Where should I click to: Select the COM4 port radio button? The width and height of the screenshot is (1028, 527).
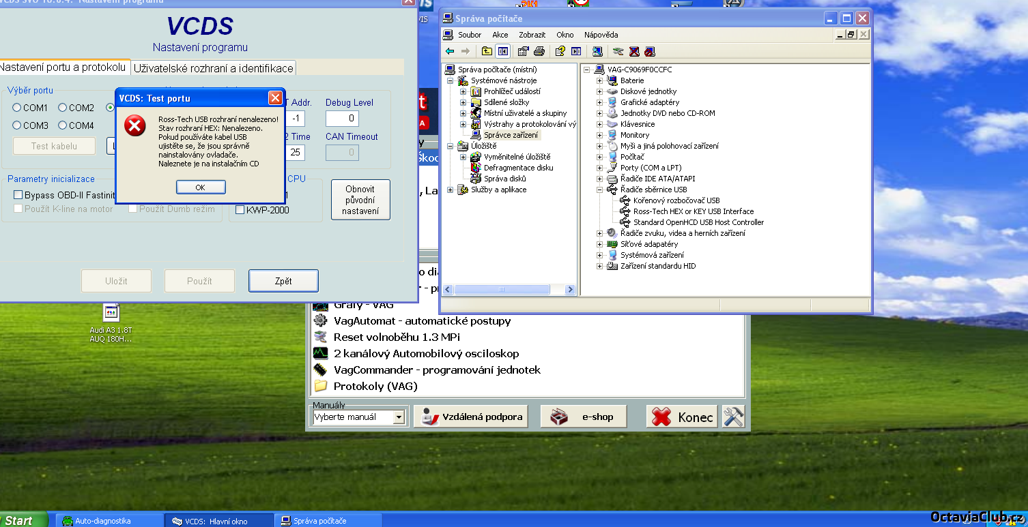point(63,125)
